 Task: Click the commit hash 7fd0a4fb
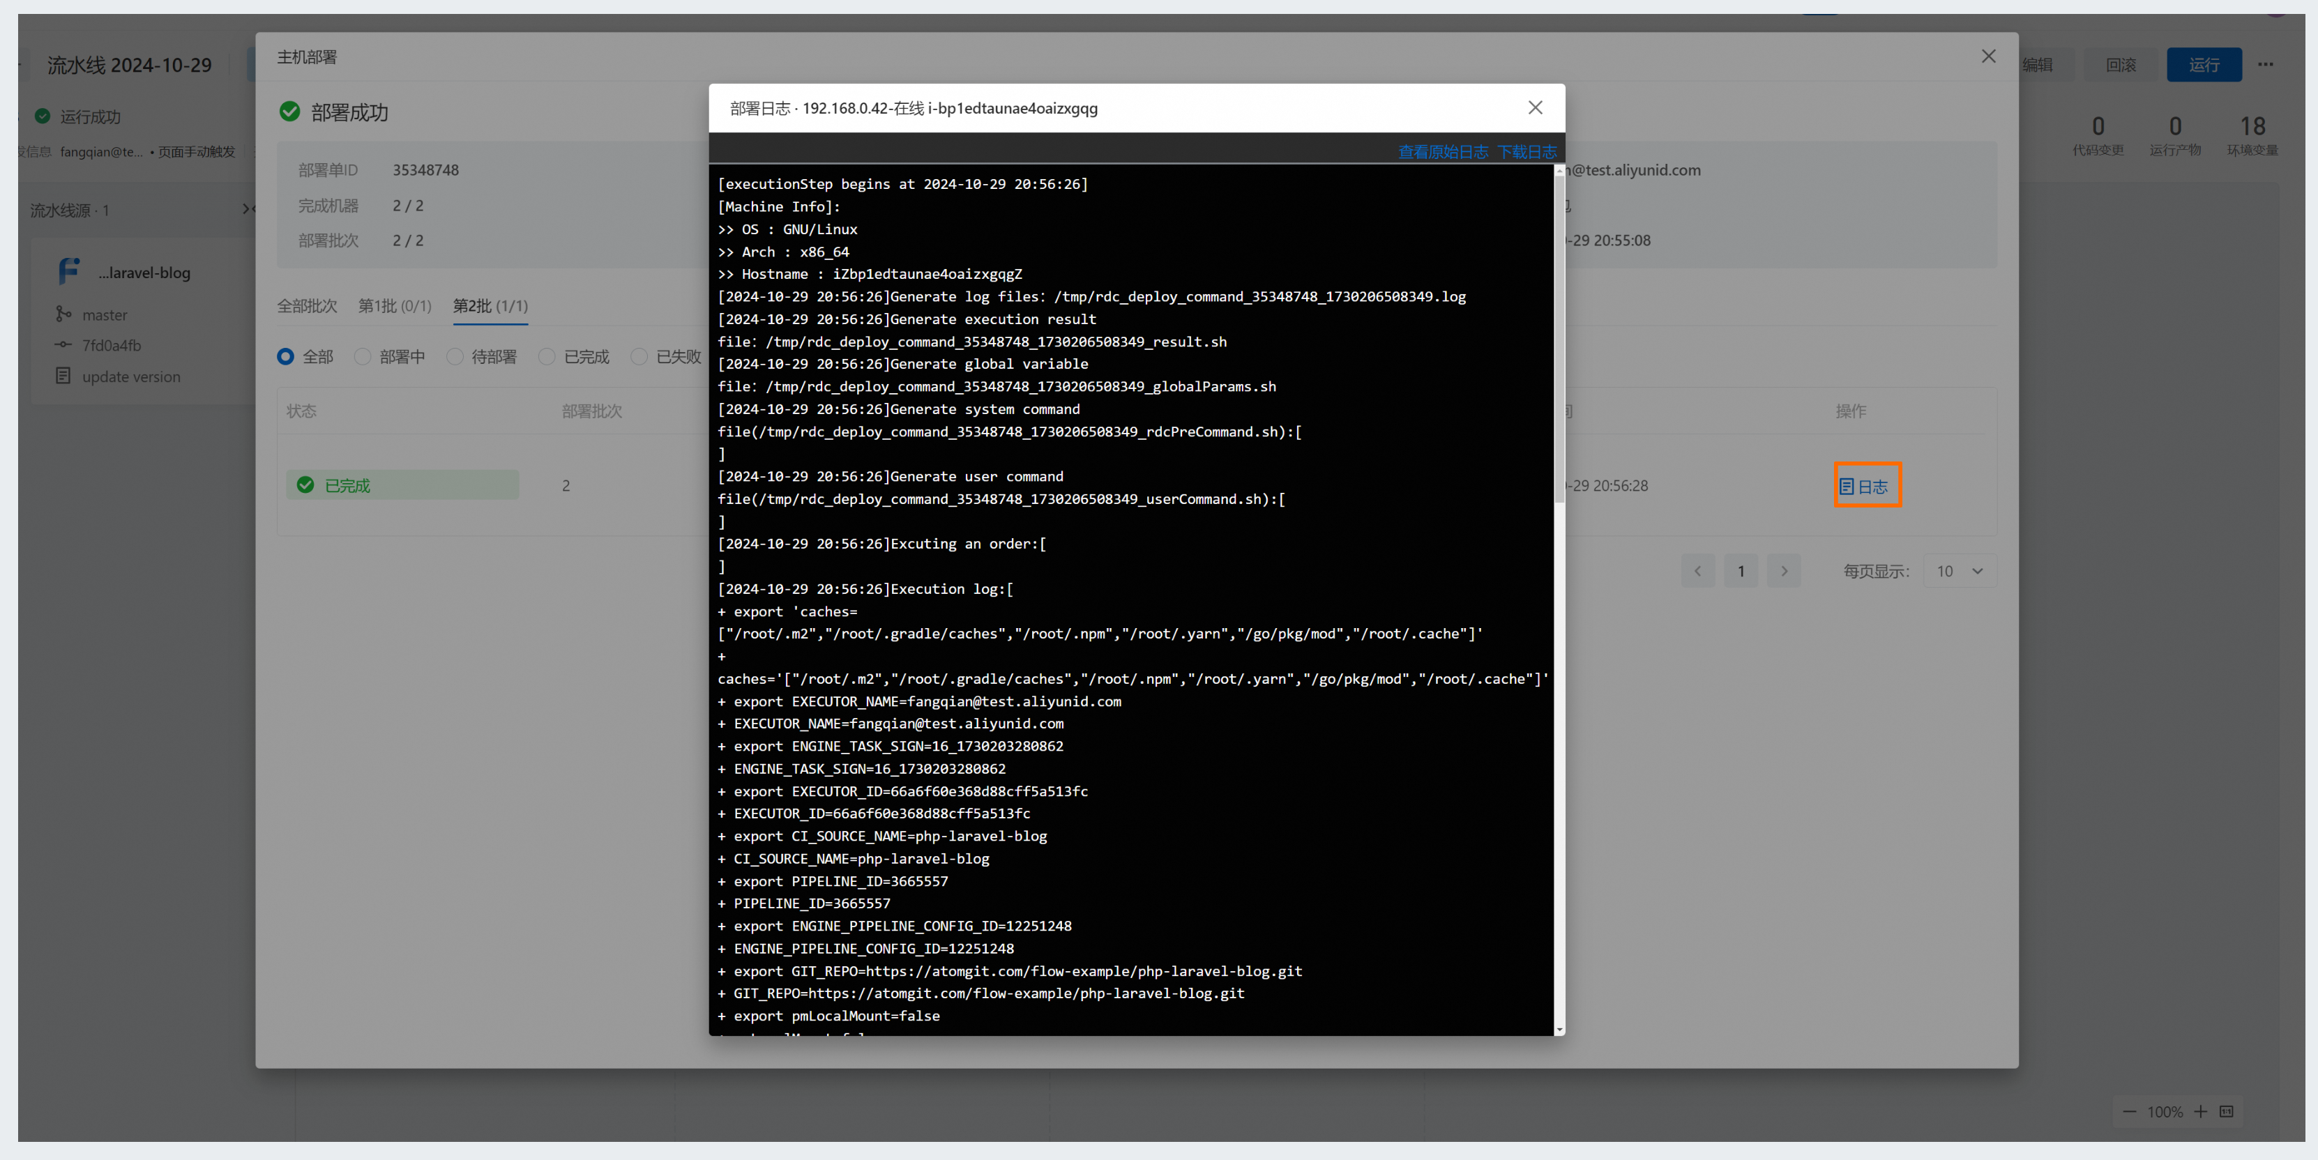point(112,345)
